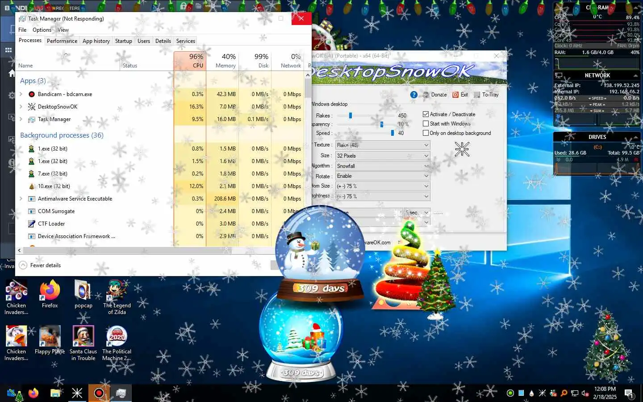Open the popcap desktop icon
Screen dimensions: 643x402
(x=83, y=294)
